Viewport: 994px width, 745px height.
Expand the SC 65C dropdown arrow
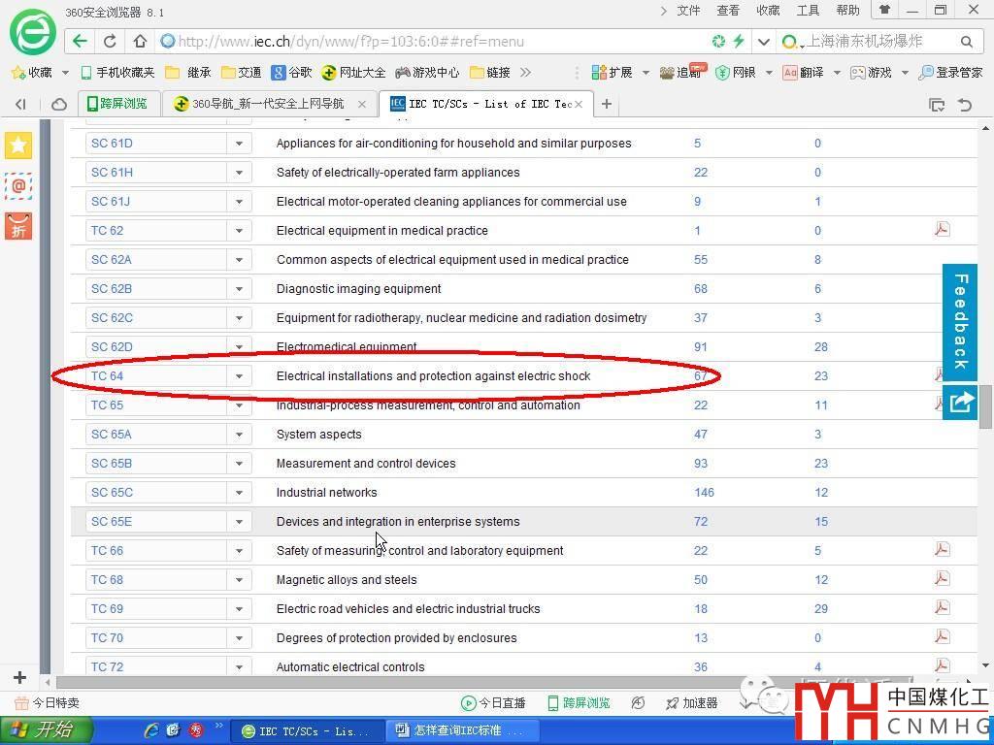coord(239,492)
